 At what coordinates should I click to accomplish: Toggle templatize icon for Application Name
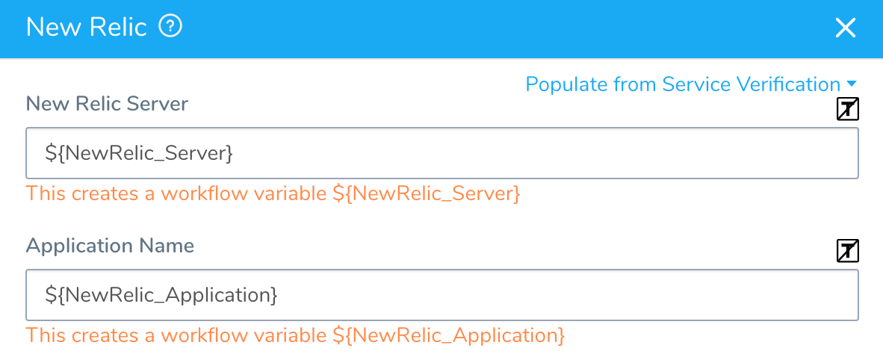[x=848, y=251]
